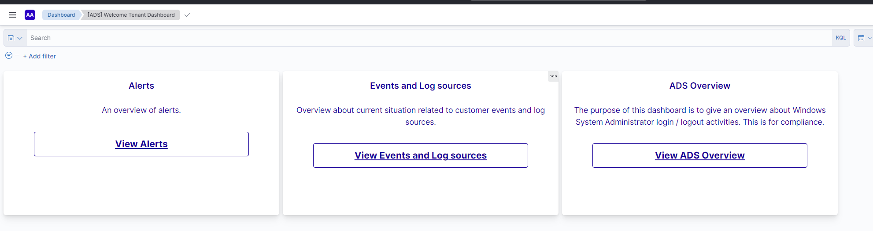Open View Events and Log sources
This screenshot has height=231, width=873.
pos(421,155)
